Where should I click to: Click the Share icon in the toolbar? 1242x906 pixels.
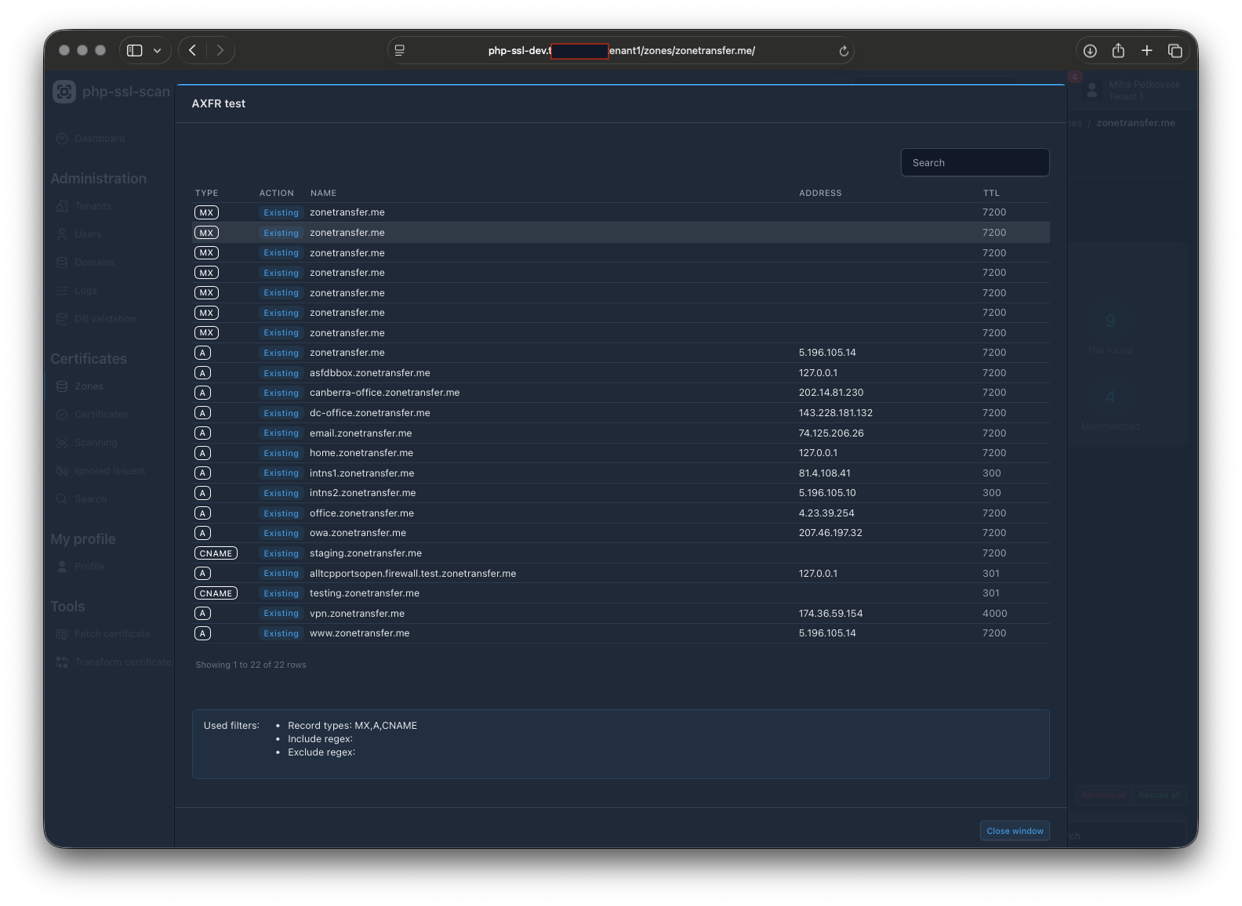1118,50
